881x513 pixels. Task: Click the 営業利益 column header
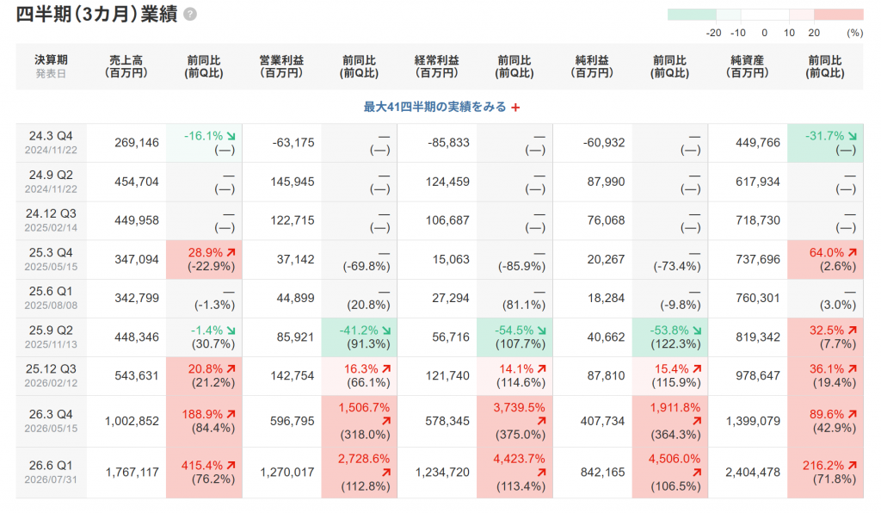[x=281, y=66]
